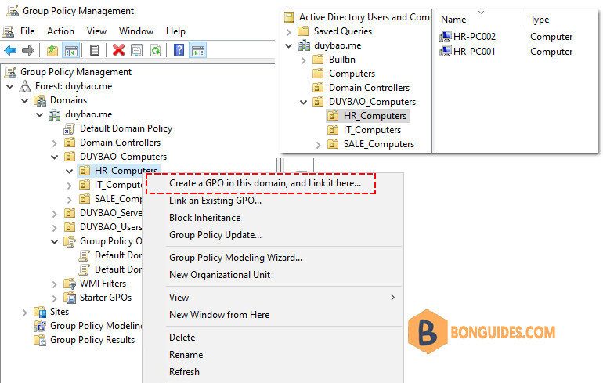Viewport: 603px width, 383px height.
Task: Click WMI Filters folder icon
Action: point(70,284)
